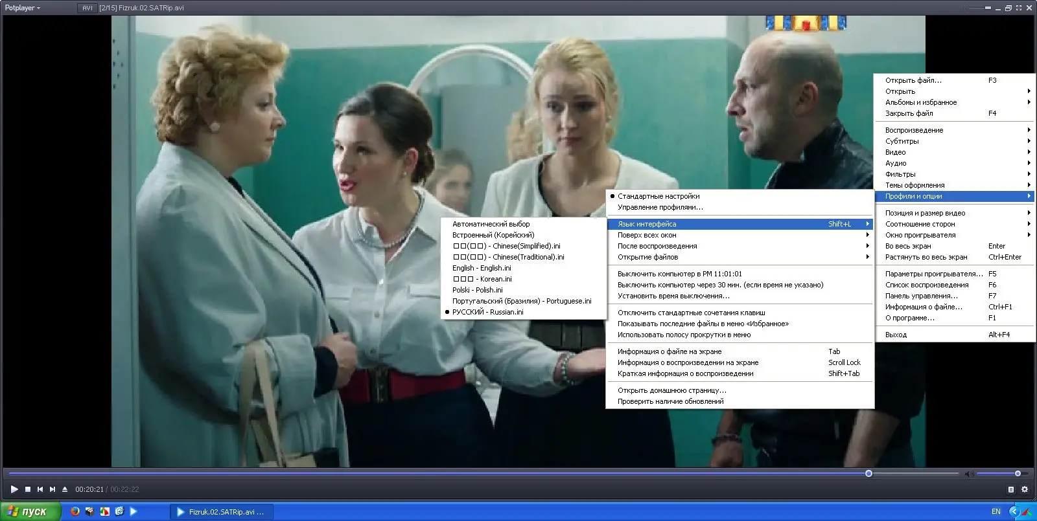Click Закрыть файл menu entry
Viewport: 1037px width, 521px height.
pyautogui.click(x=954, y=113)
